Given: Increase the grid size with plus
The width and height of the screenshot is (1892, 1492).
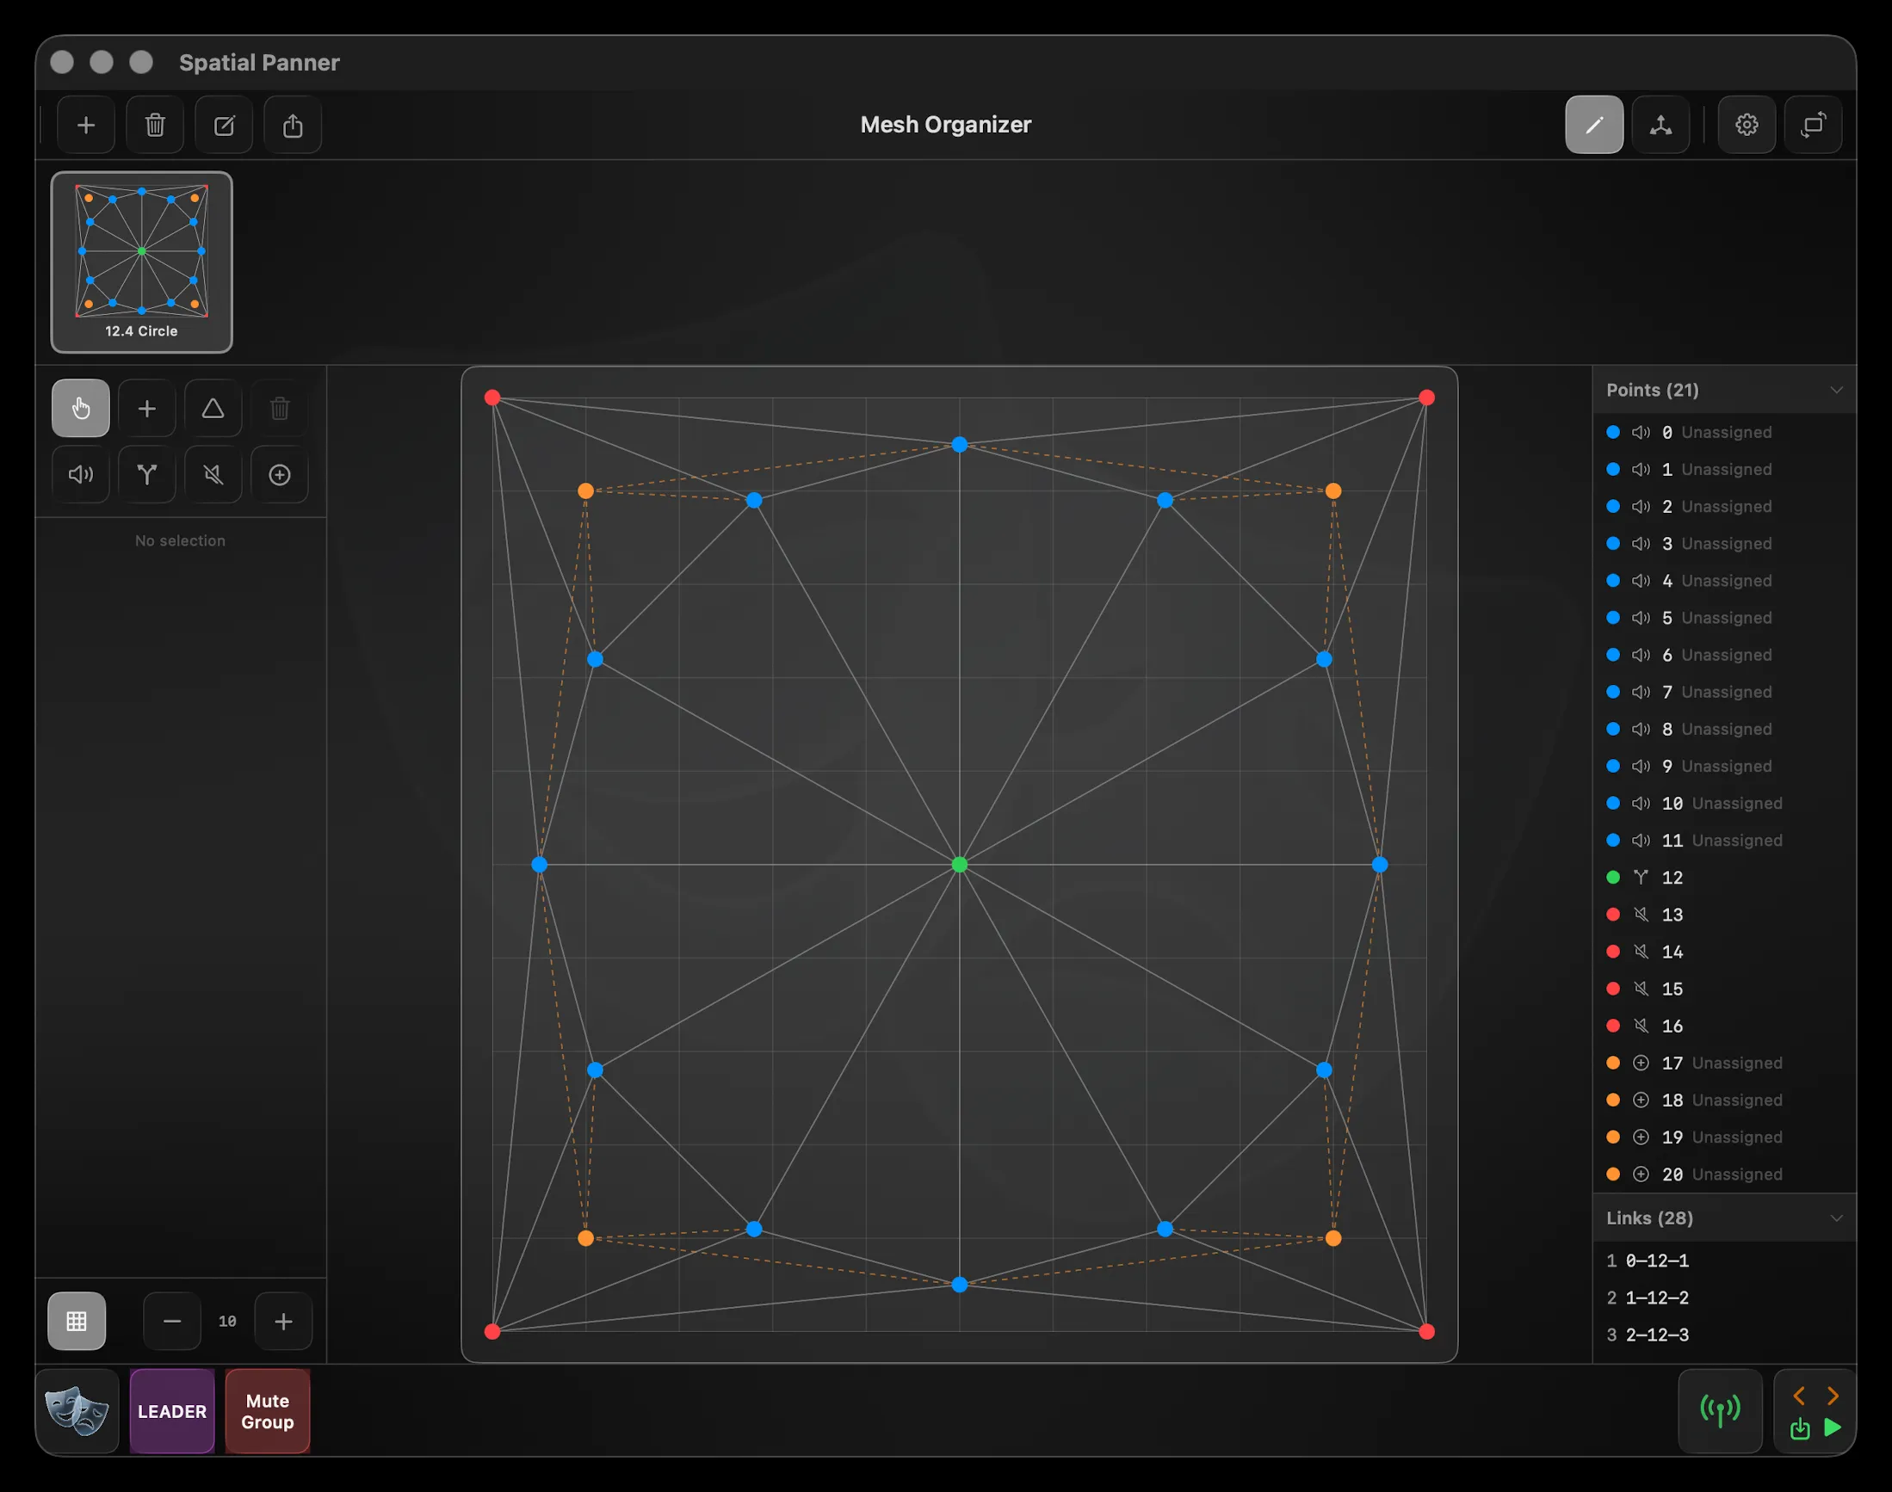Looking at the screenshot, I should [283, 1321].
